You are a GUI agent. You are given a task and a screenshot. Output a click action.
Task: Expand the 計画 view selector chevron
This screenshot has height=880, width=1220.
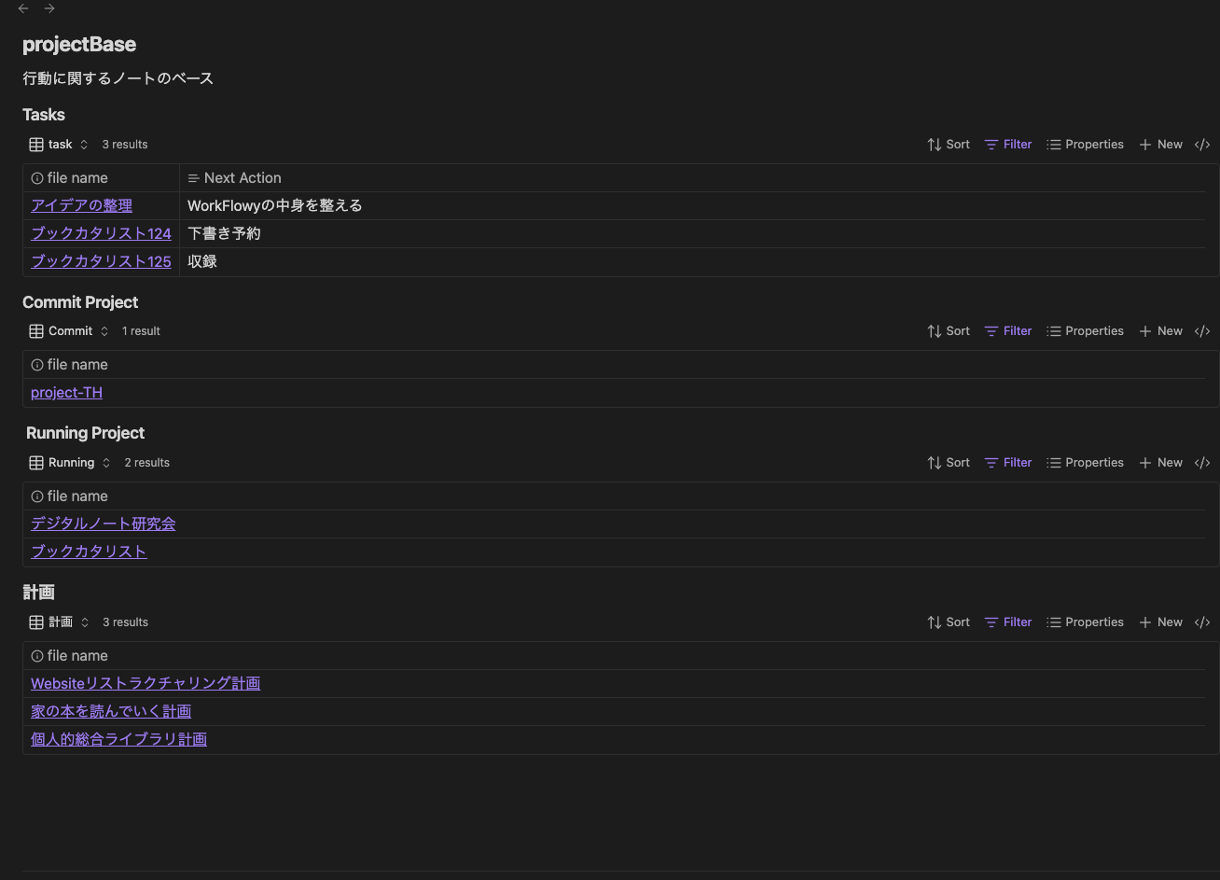click(x=85, y=622)
